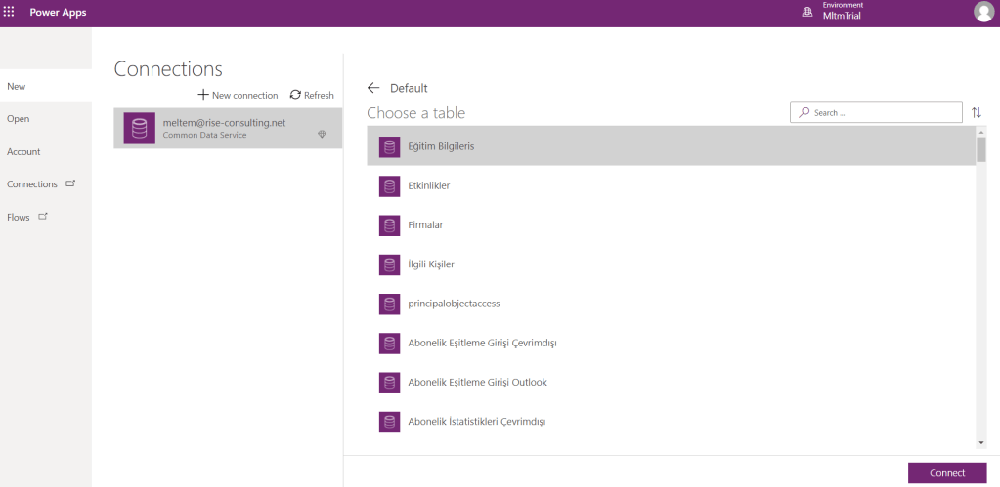This screenshot has width=1000, height=487.
Task: Go to Open in the sidebar
Action: [19, 119]
